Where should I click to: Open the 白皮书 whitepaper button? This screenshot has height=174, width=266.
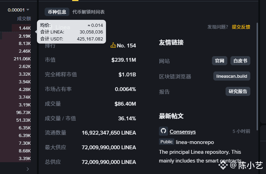pyautogui.click(x=240, y=61)
